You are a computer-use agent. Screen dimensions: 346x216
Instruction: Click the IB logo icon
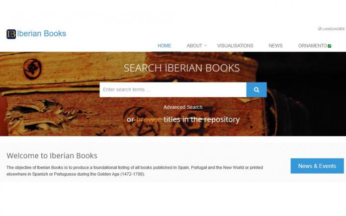point(11,34)
